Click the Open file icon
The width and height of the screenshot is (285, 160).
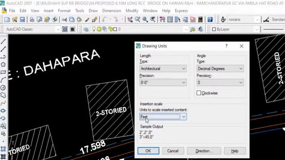click(x=15, y=20)
